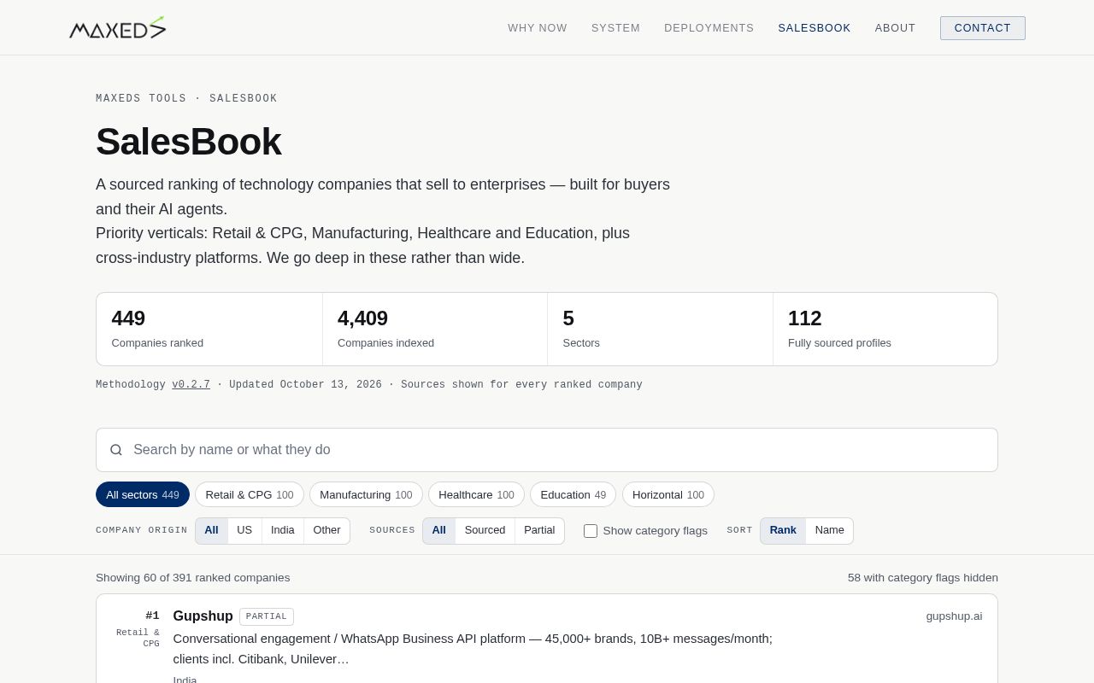This screenshot has width=1094, height=683.
Task: Filter by Retail & CPG sector
Action: tap(250, 495)
